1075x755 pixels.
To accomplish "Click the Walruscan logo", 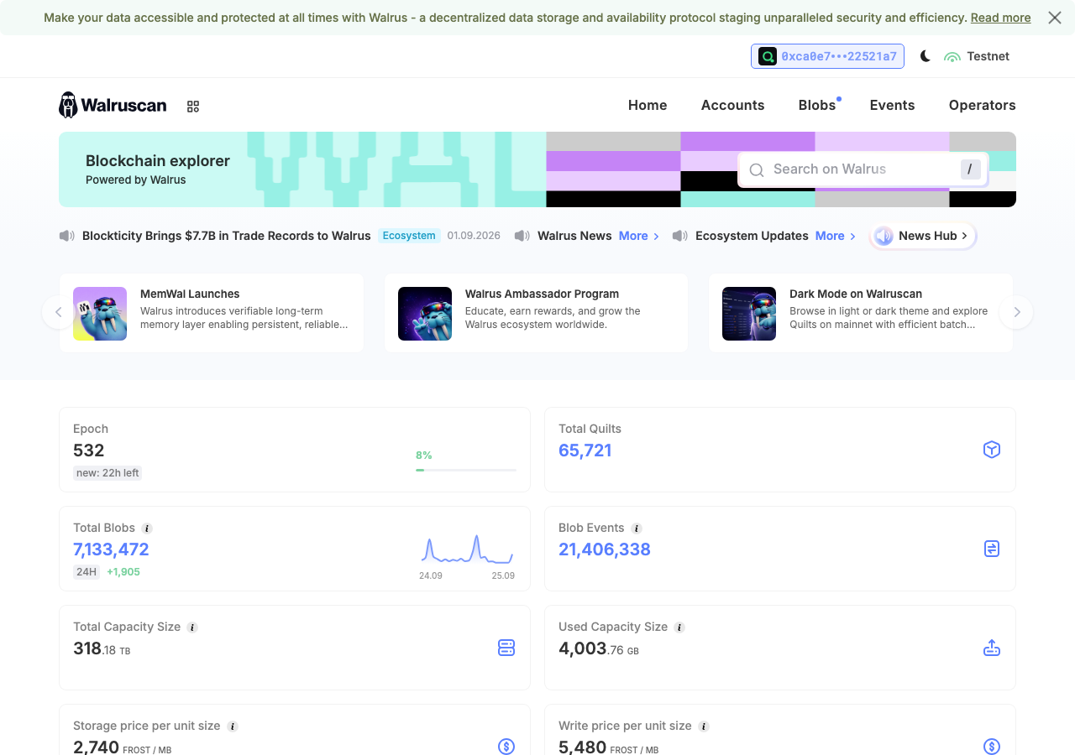I will tap(113, 105).
